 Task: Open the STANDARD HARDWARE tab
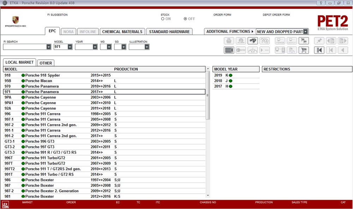(169, 32)
